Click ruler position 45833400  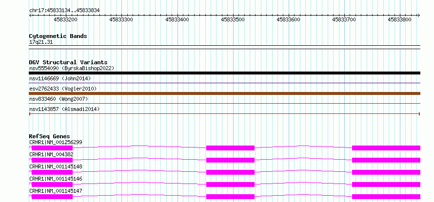click(x=177, y=19)
